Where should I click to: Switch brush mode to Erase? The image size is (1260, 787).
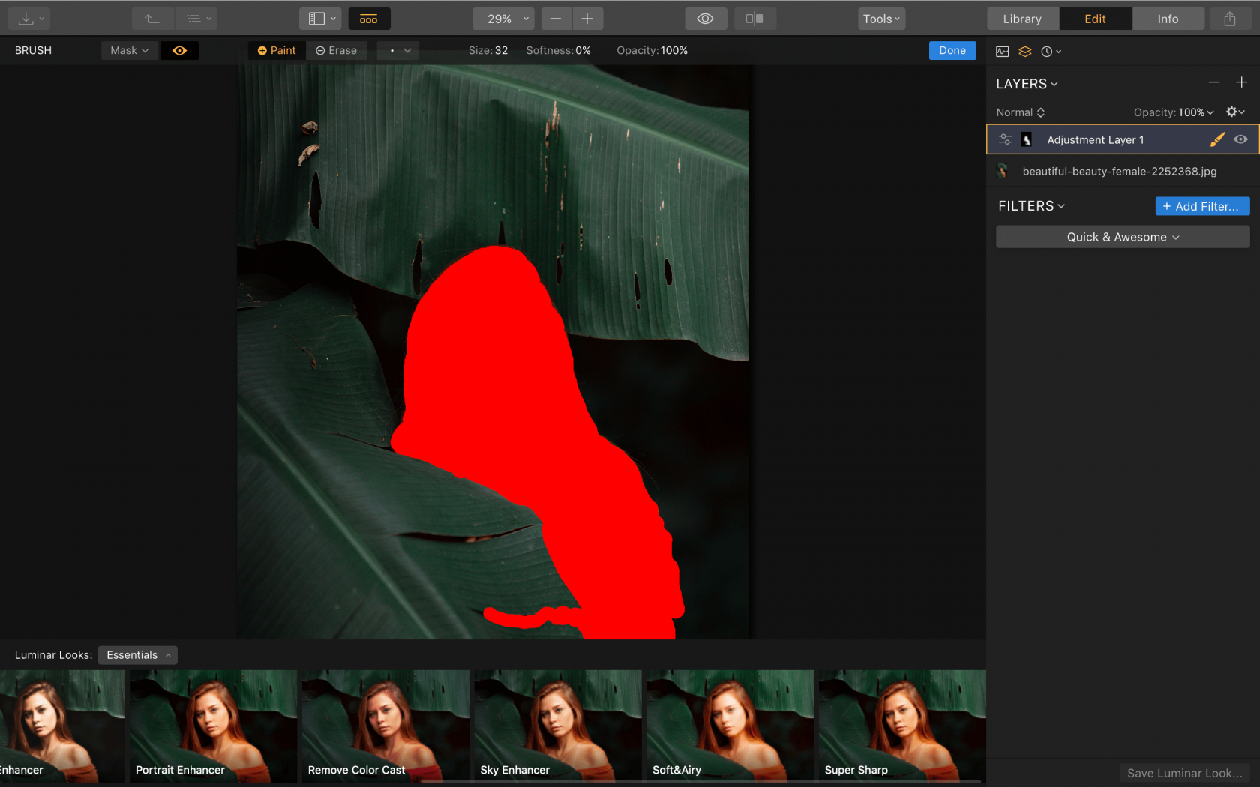[336, 50]
